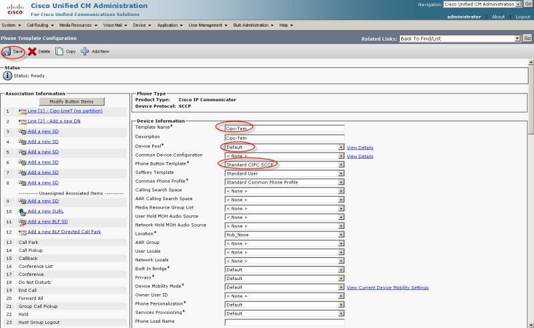Open View Current Device Mobility Settings link
The width and height of the screenshot is (534, 328).
click(x=388, y=288)
